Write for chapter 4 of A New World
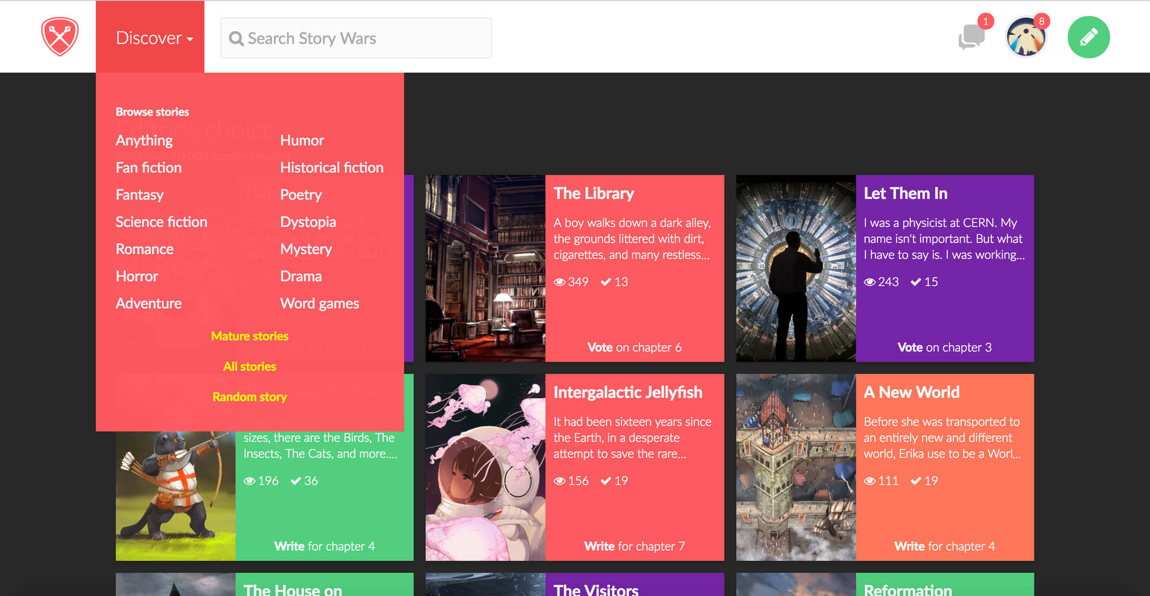Screen dimensions: 1150x596 tap(944, 547)
